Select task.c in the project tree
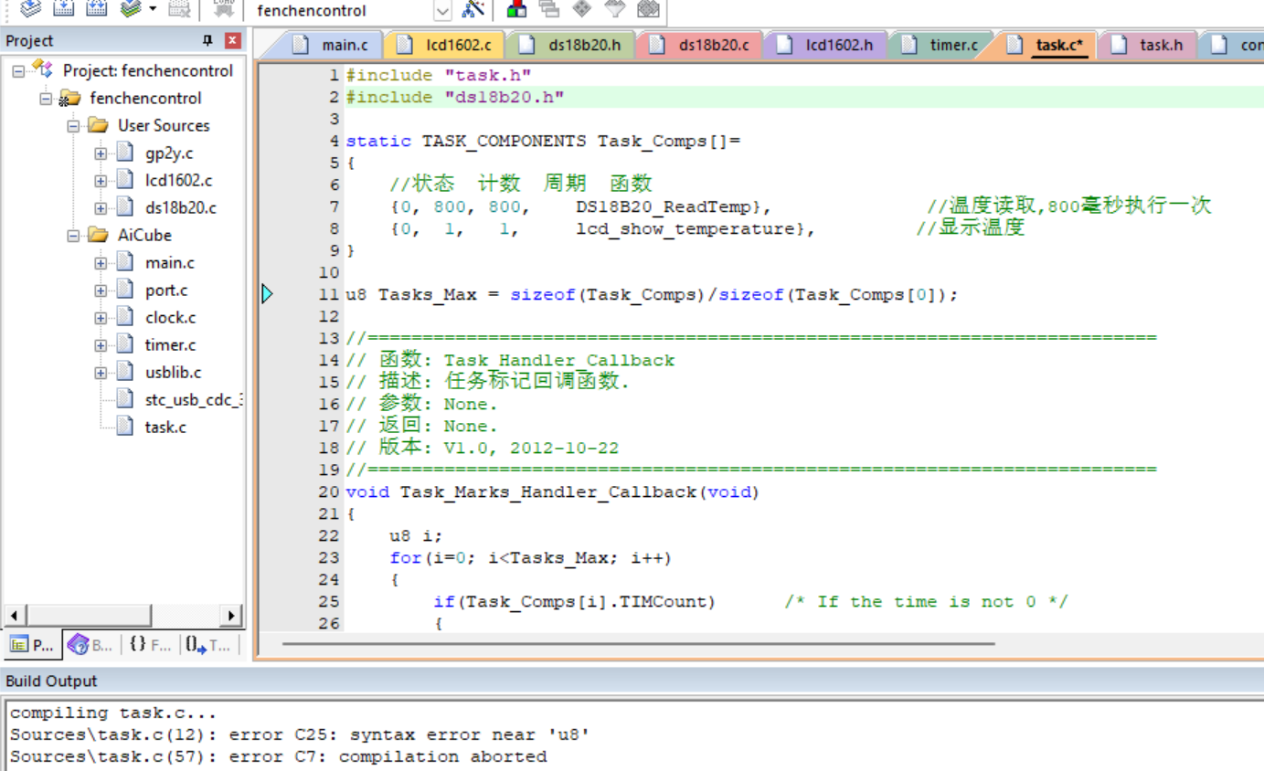The height and width of the screenshot is (771, 1264). (165, 427)
